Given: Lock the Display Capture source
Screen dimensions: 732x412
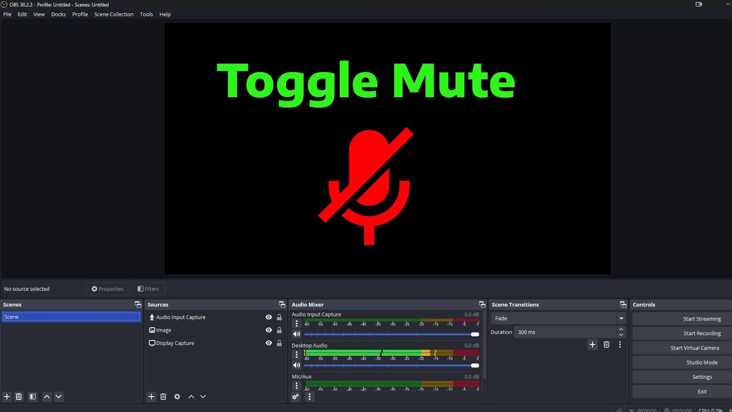Looking at the screenshot, I should [x=279, y=343].
